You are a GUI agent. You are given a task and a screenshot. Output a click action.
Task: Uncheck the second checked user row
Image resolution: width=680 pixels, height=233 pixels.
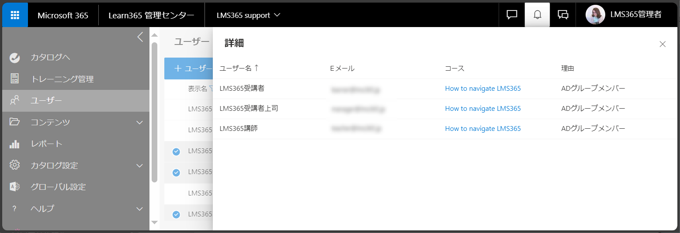coord(176,173)
